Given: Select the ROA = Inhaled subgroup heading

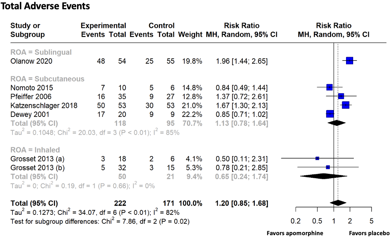Looking at the screenshot, I should pyautogui.click(x=35, y=150).
